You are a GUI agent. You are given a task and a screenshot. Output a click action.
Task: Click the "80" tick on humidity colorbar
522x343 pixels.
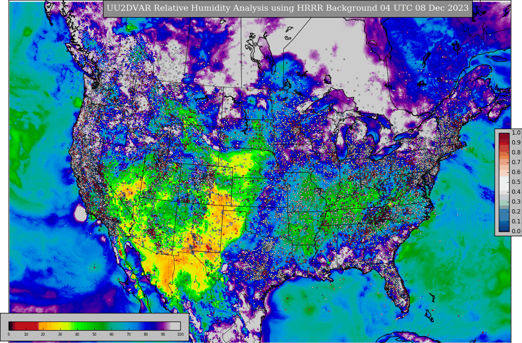pos(146,334)
